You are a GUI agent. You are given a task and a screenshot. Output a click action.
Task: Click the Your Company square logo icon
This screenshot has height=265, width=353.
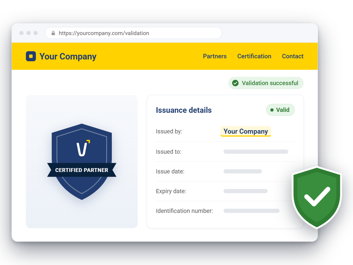pyautogui.click(x=31, y=56)
